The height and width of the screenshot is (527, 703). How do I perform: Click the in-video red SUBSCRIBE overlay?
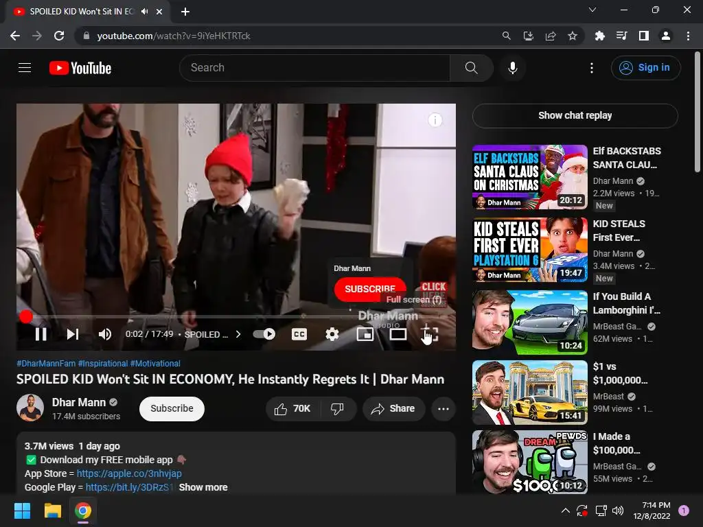[x=370, y=289]
